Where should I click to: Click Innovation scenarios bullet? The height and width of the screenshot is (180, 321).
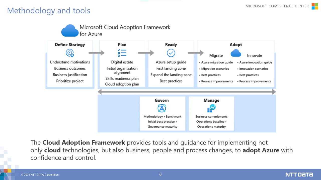point(253,69)
